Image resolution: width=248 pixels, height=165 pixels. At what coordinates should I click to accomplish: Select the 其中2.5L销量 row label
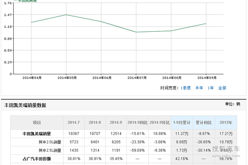pyautogui.click(x=50, y=150)
